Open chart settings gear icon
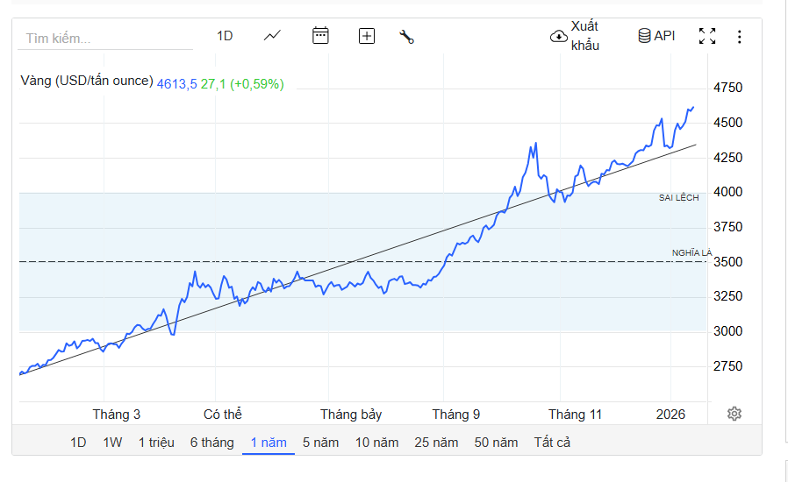Image resolution: width=788 pixels, height=482 pixels. tap(734, 414)
